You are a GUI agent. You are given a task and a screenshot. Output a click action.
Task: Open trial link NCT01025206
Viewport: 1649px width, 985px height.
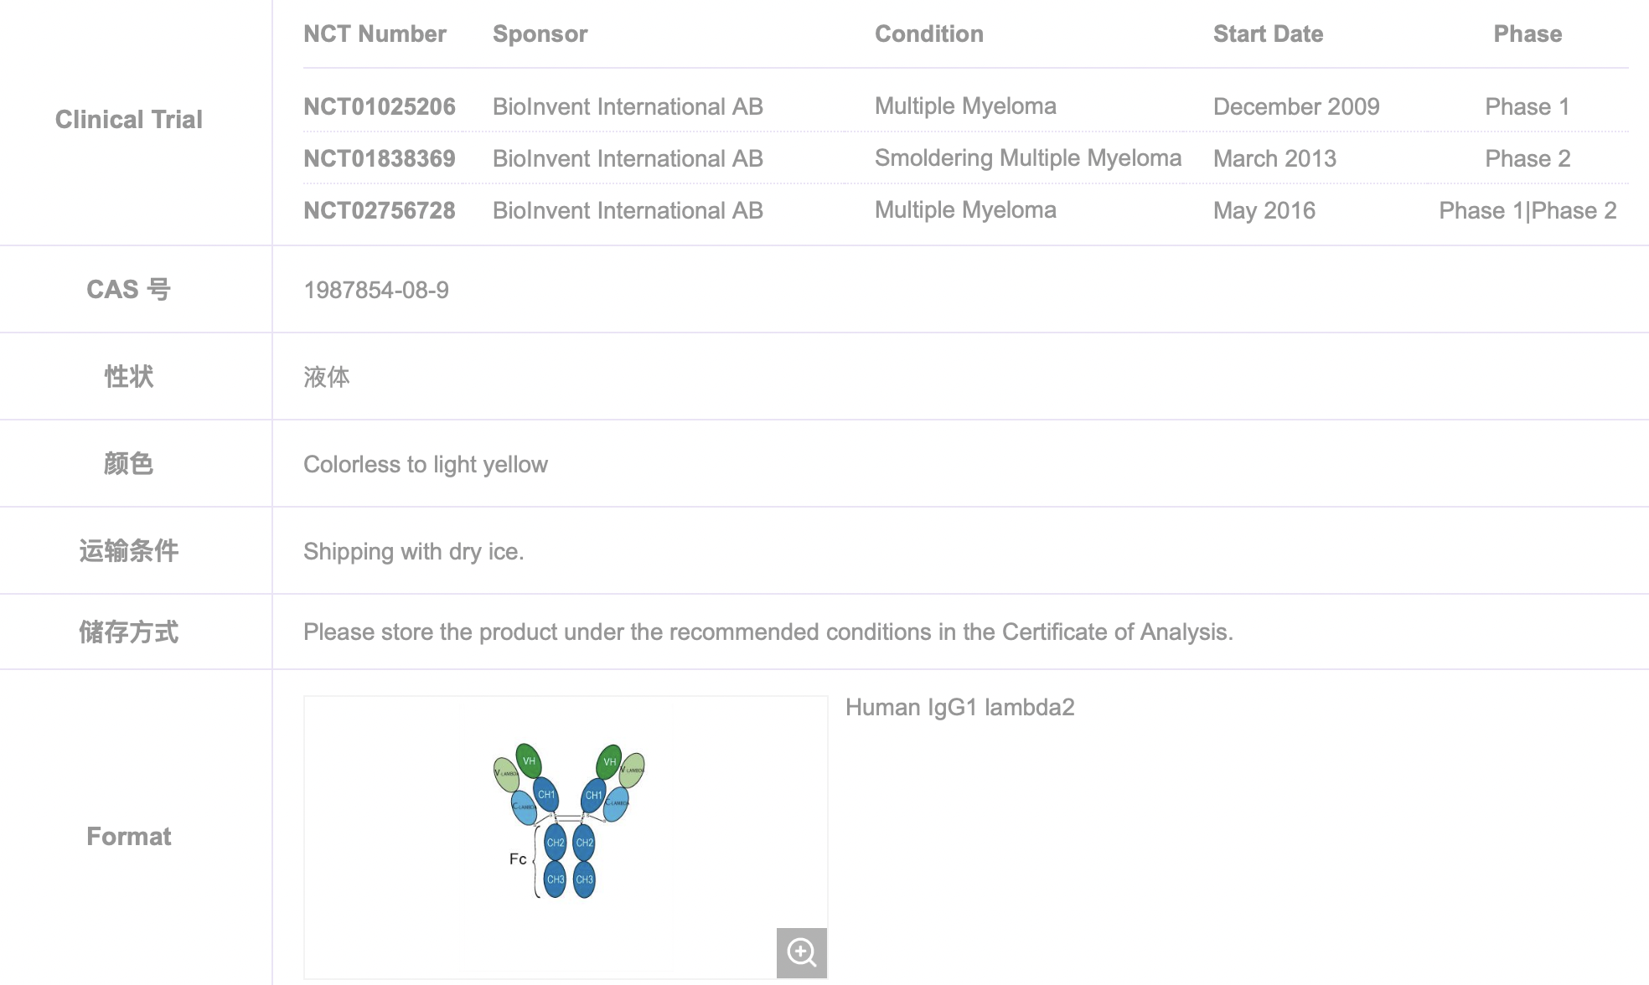coord(380,106)
